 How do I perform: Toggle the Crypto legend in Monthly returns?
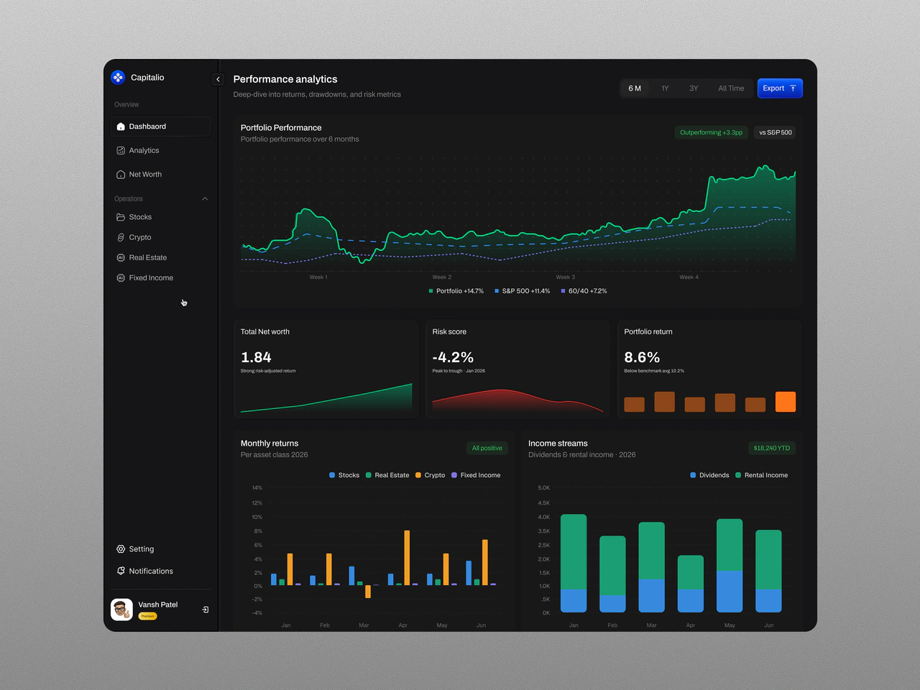[431, 475]
